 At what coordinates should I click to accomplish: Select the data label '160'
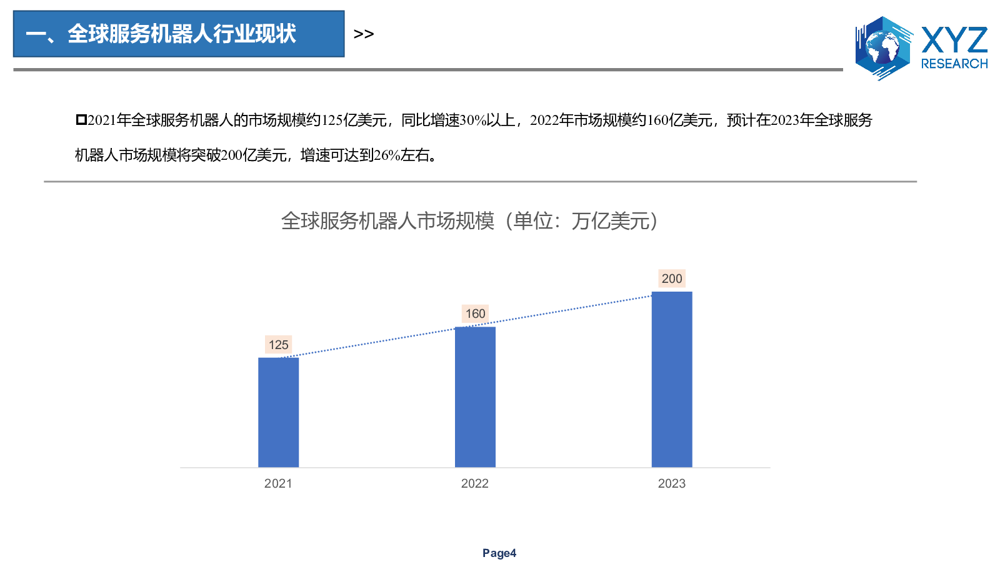pos(475,313)
